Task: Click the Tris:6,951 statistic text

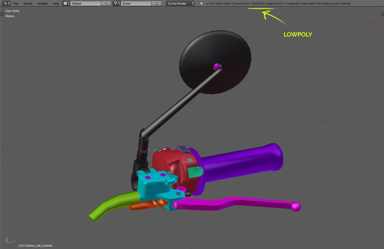Action: click(258, 3)
